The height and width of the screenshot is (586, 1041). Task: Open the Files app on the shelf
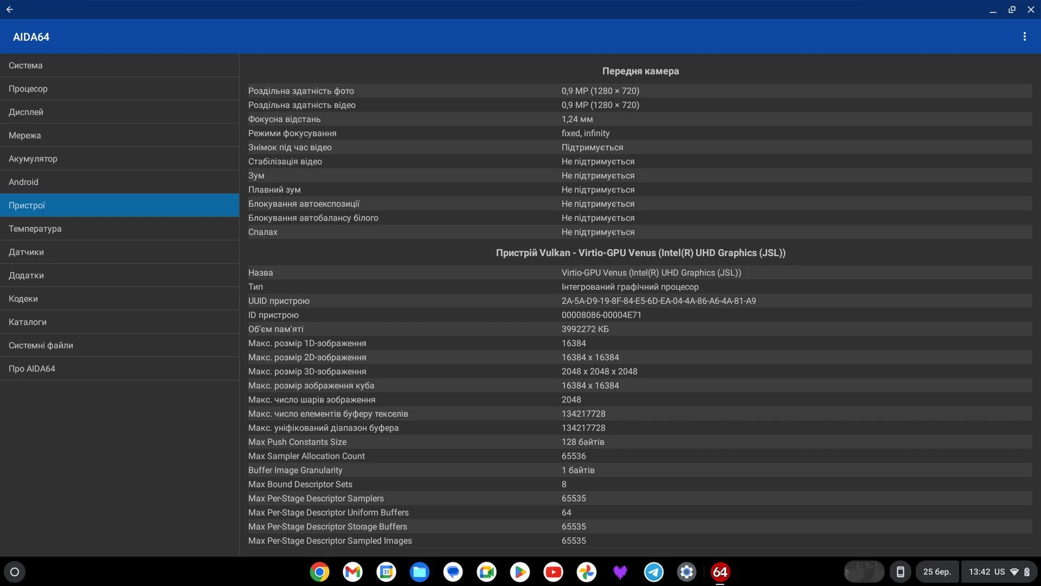tap(420, 572)
